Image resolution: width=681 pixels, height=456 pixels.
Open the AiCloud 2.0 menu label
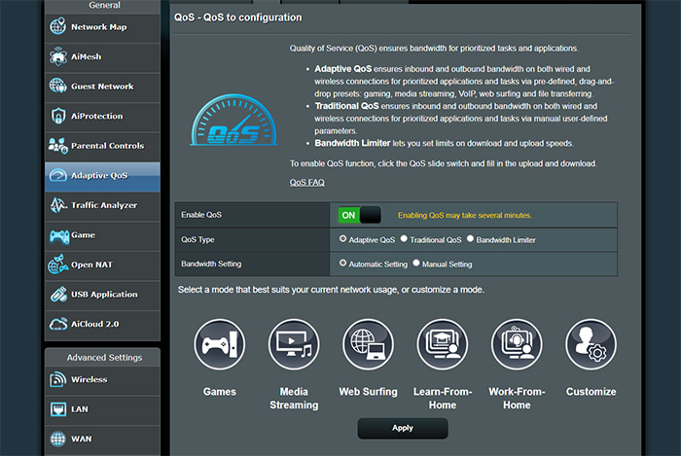tap(95, 324)
